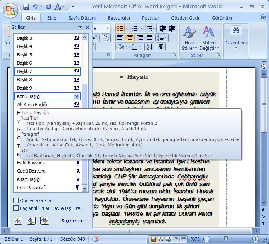Toggle show paragraph marks

tap(161, 46)
